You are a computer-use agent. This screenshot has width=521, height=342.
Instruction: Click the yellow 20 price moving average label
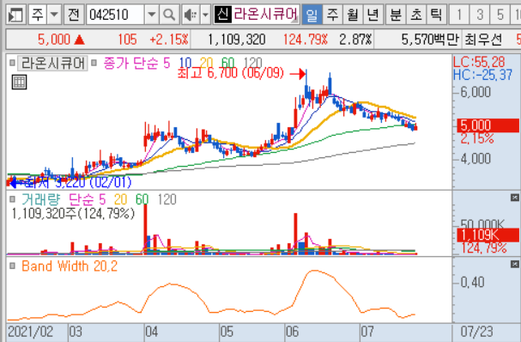click(206, 62)
